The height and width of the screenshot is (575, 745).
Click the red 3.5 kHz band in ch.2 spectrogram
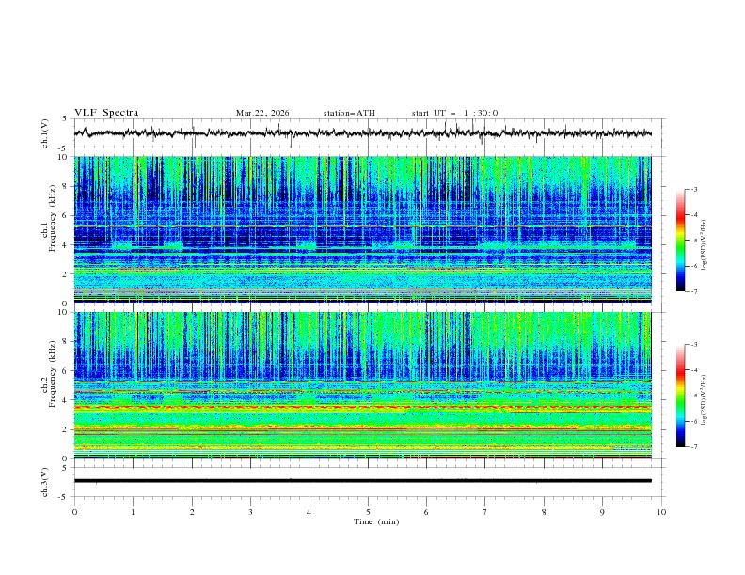click(362, 407)
